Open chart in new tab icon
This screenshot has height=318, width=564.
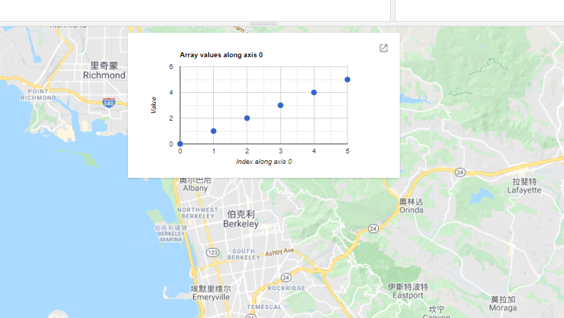(384, 48)
